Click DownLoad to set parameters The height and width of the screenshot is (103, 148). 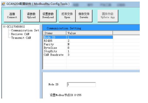(x=48, y=16)
